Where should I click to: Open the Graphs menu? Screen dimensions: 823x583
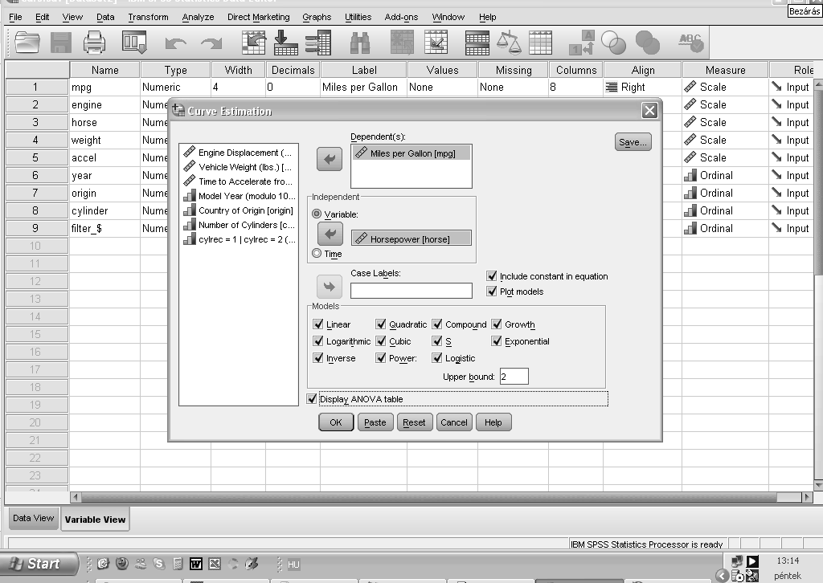click(x=317, y=17)
